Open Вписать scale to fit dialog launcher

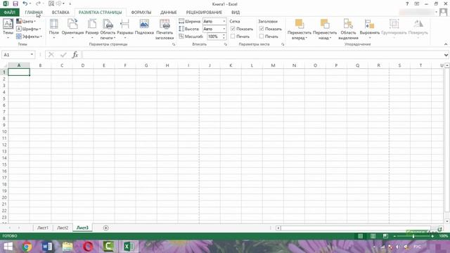[225, 44]
